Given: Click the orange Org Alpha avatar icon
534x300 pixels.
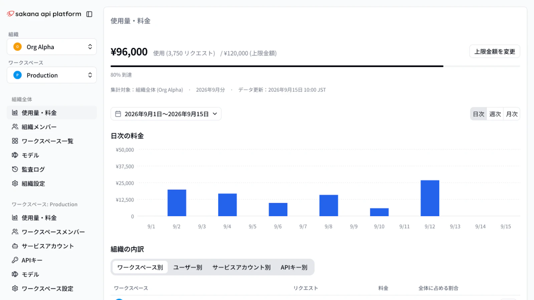Looking at the screenshot, I should pos(17,47).
